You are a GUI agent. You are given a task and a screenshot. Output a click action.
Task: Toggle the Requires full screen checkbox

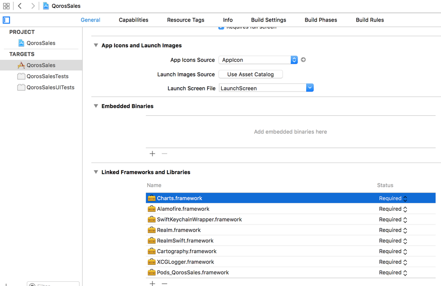(x=221, y=27)
